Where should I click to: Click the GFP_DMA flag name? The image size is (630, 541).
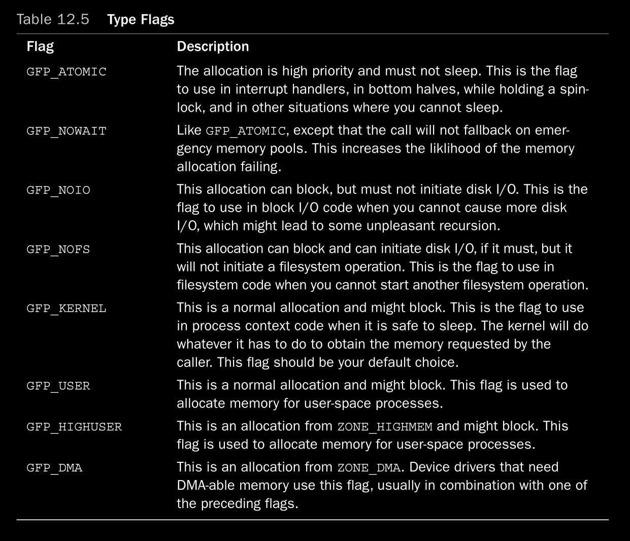(x=54, y=467)
